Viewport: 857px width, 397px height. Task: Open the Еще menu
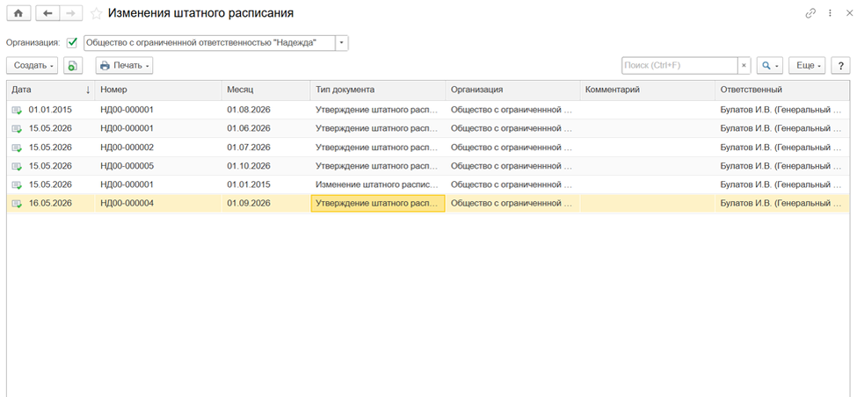(807, 66)
